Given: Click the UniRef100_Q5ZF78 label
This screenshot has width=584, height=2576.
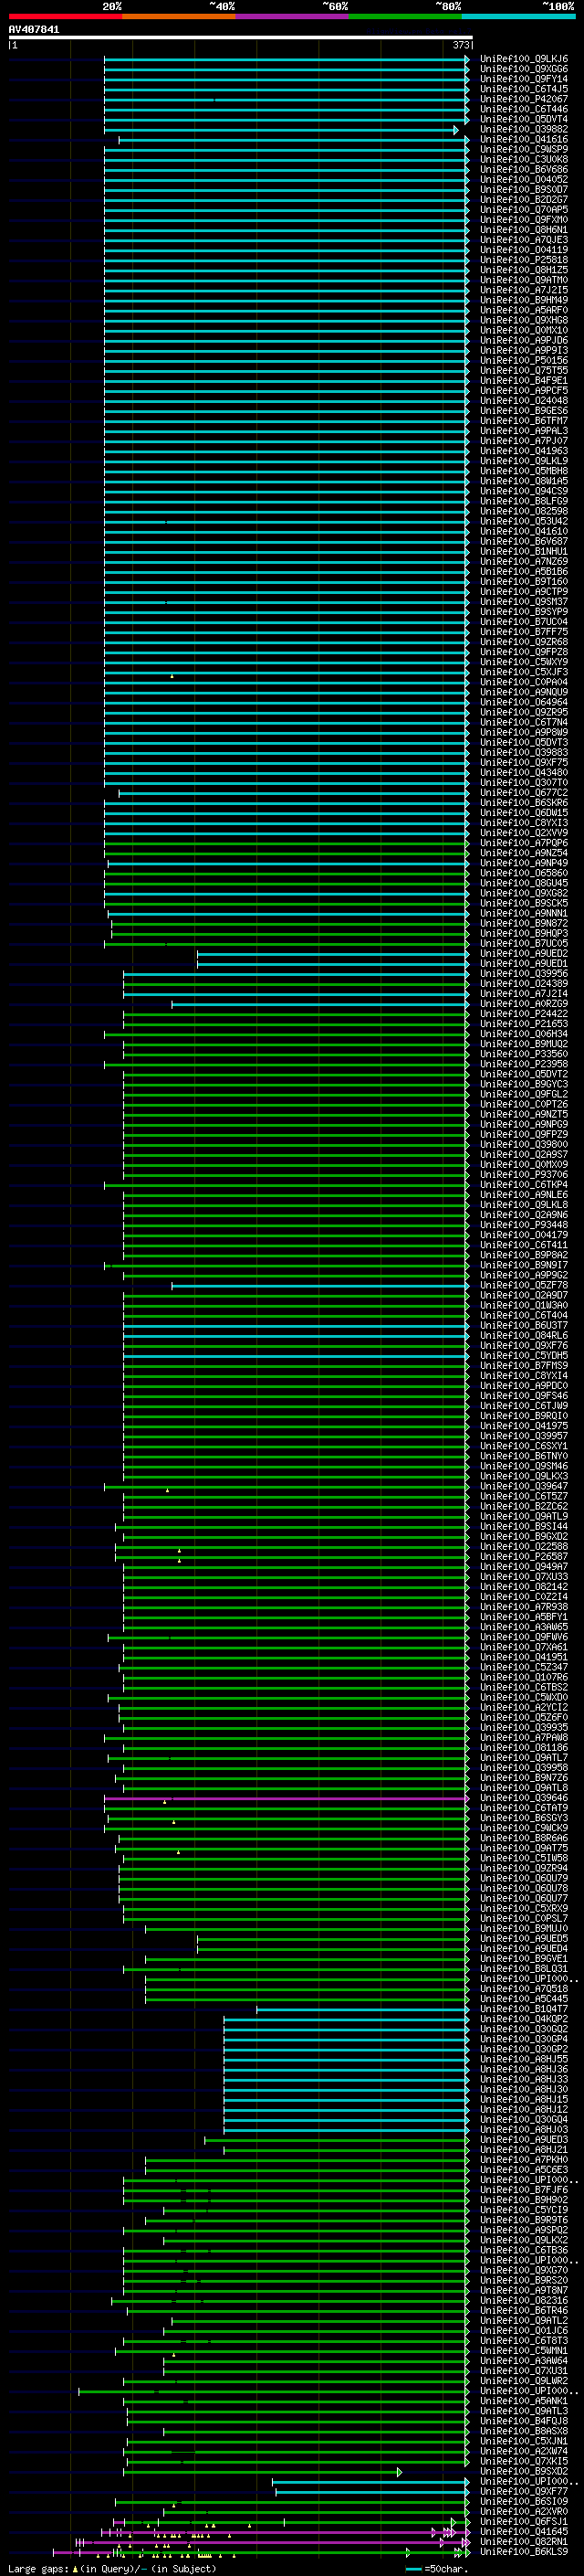Looking at the screenshot, I should [x=524, y=1285].
